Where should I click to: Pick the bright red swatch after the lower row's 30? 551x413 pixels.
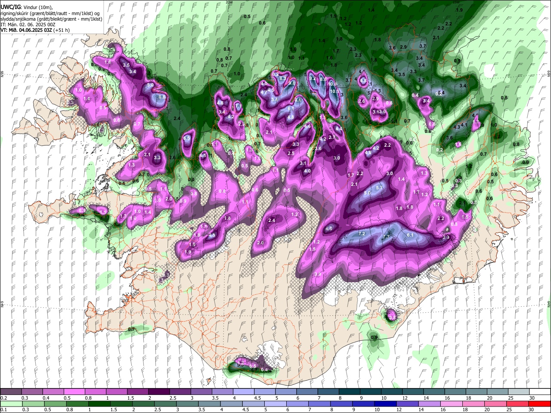coord(539,404)
